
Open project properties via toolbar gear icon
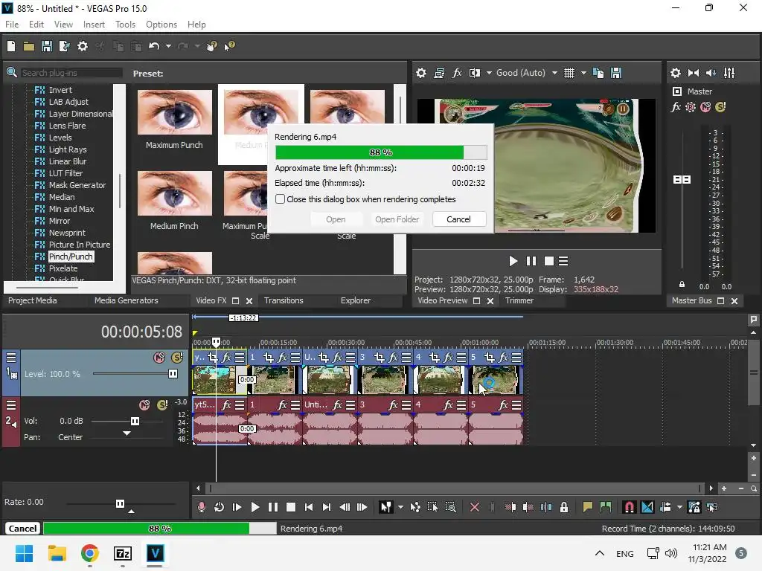click(x=83, y=46)
